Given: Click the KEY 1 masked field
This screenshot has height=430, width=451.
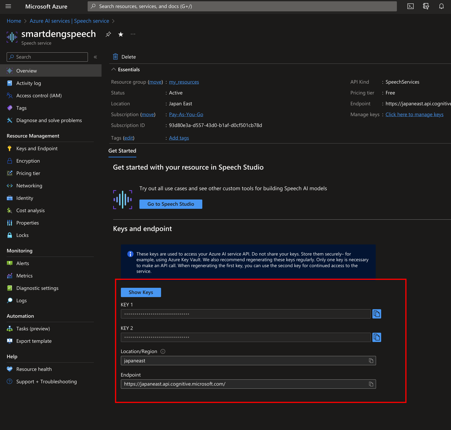Looking at the screenshot, I should (x=246, y=314).
